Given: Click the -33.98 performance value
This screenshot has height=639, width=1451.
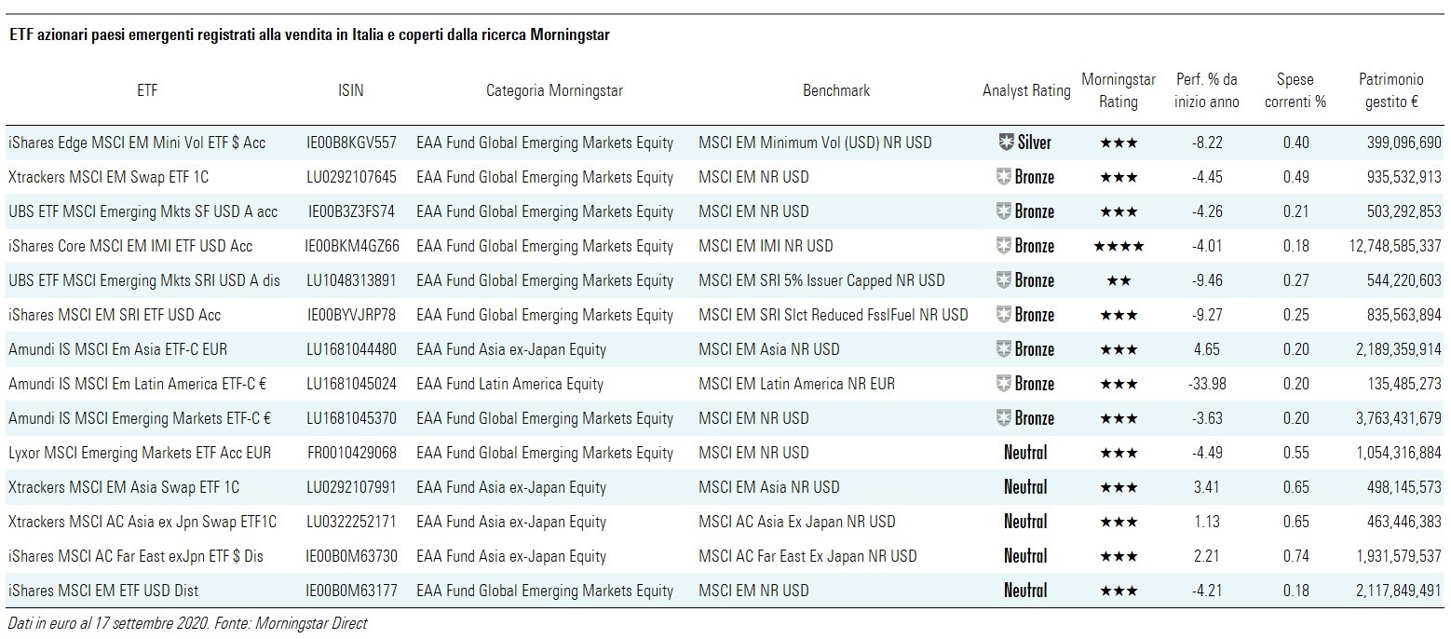Looking at the screenshot, I should click(x=1206, y=384).
